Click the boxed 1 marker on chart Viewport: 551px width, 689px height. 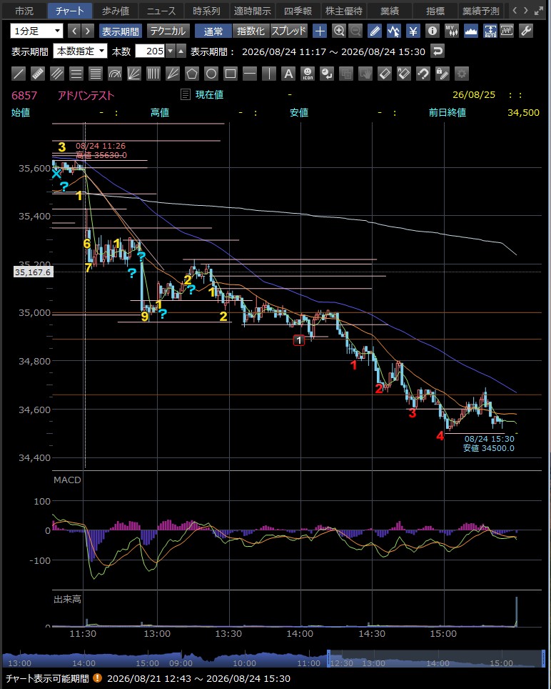299,340
